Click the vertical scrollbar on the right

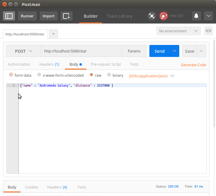(x=214, y=83)
